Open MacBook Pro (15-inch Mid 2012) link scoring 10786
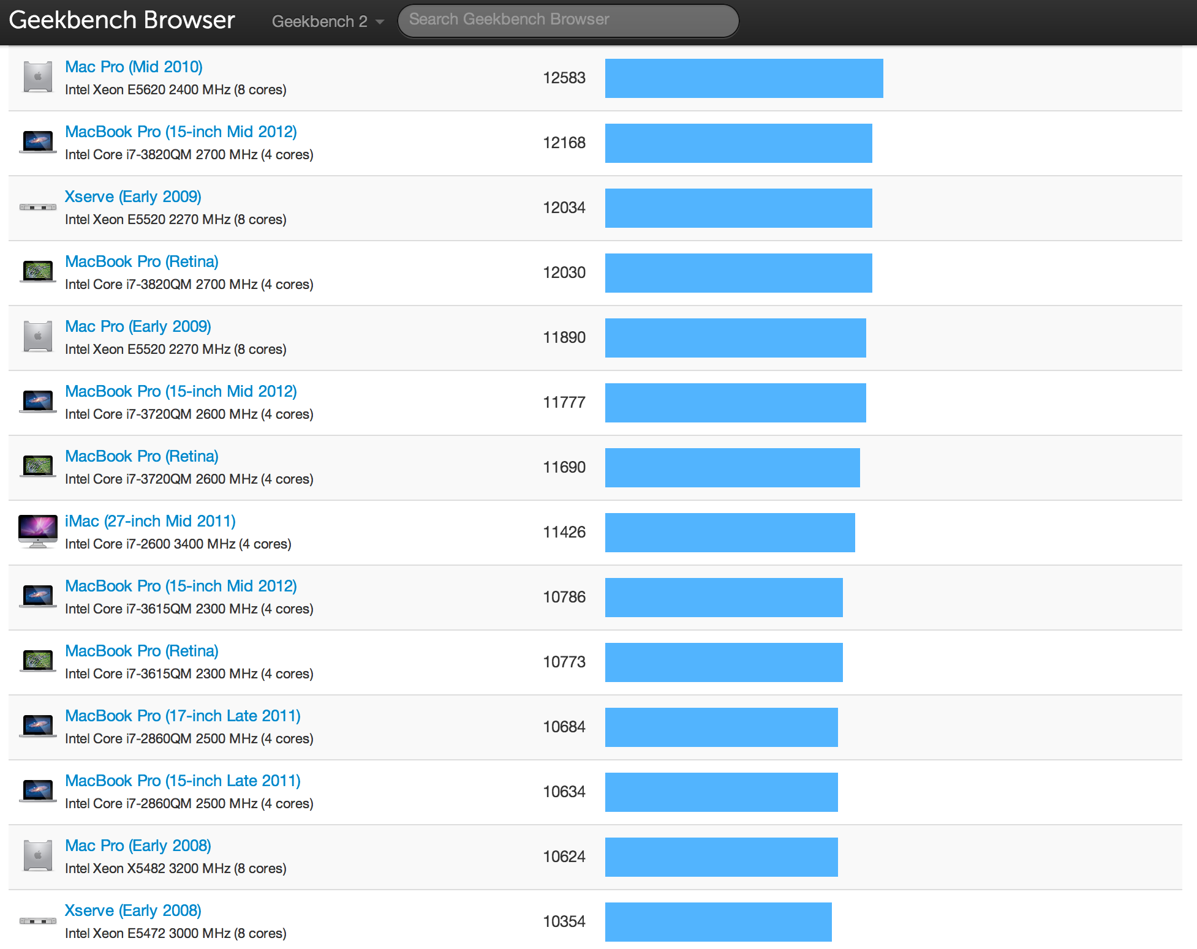The height and width of the screenshot is (949, 1197). [181, 586]
